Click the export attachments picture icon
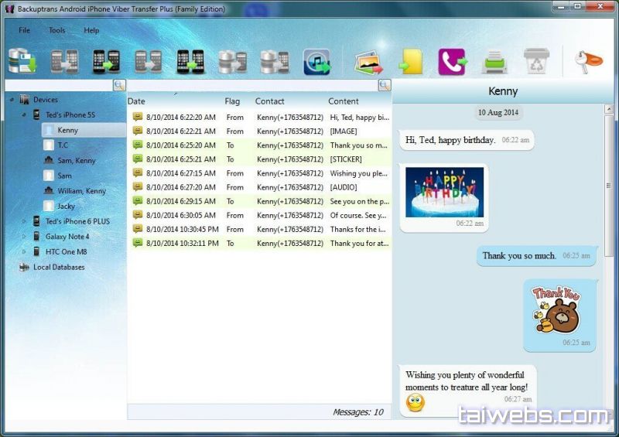Image resolution: width=619 pixels, height=437 pixels. [x=368, y=61]
